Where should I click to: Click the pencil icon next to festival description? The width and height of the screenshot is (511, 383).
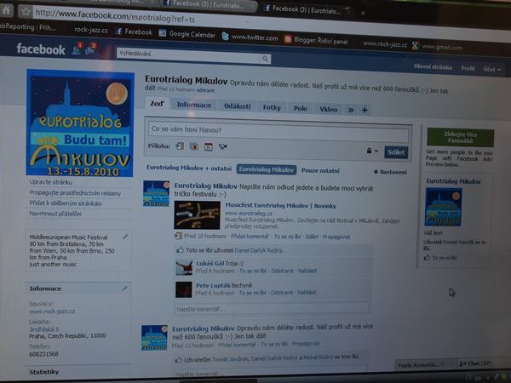(x=125, y=237)
